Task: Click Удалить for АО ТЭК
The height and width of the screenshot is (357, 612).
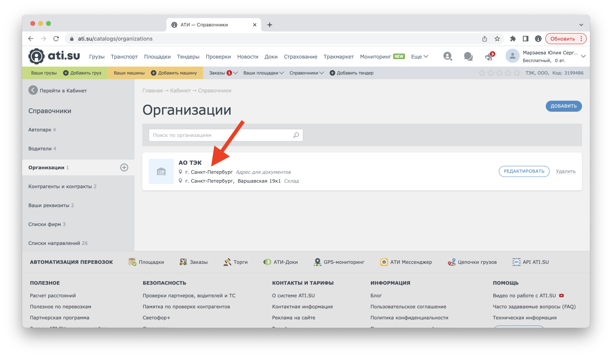Action: [566, 171]
